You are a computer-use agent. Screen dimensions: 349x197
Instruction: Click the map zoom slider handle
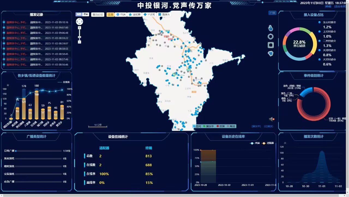coord(80,37)
